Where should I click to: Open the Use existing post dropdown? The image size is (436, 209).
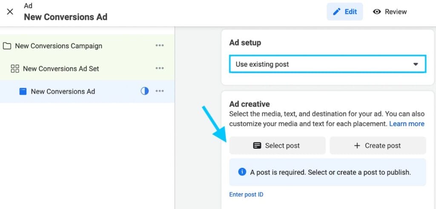[327, 64]
